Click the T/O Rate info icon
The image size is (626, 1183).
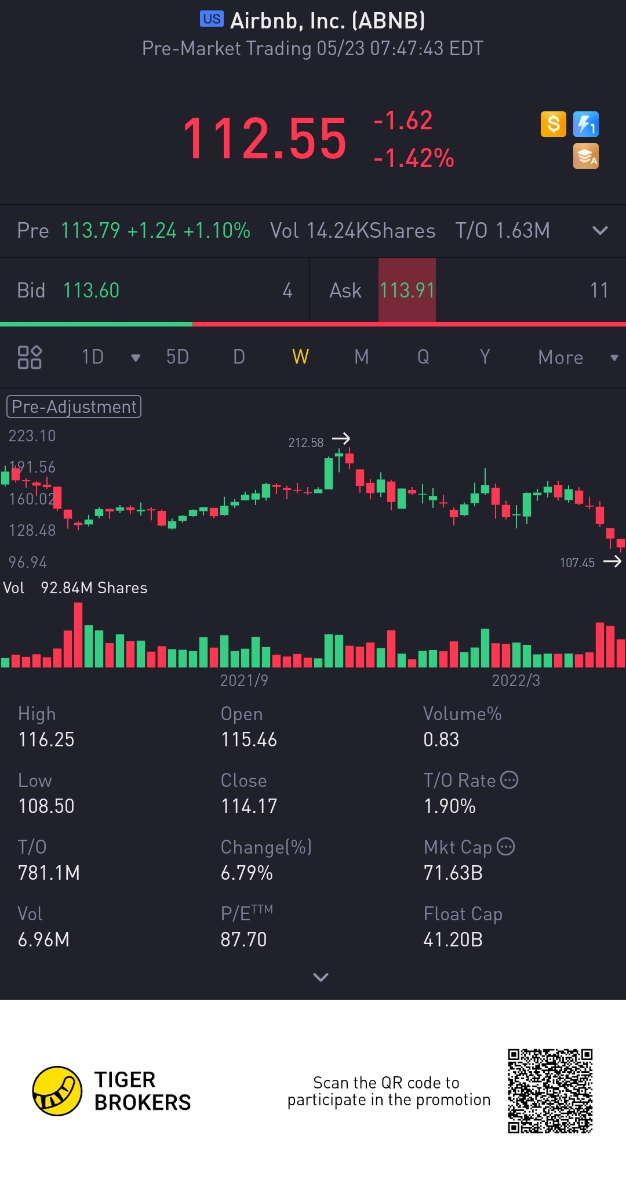click(509, 780)
